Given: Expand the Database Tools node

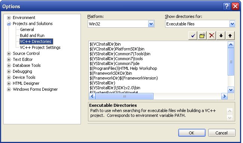Looking at the screenshot, I should [9, 66].
